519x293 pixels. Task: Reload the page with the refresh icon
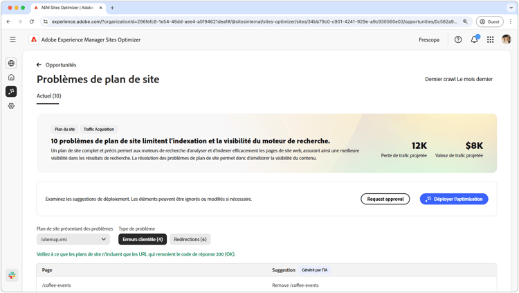(31, 21)
